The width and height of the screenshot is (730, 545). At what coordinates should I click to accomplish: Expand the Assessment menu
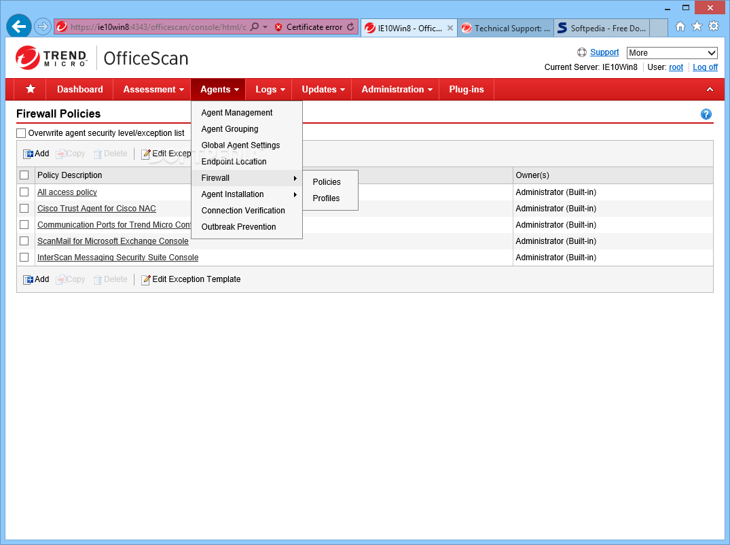153,89
